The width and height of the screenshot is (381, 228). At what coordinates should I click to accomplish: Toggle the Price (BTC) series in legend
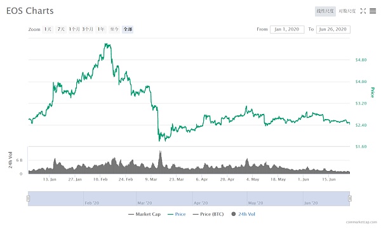click(208, 214)
